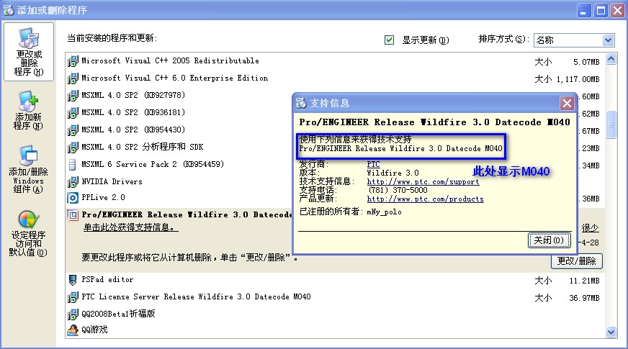Select Microsoft Visual C++ 2005 Redistributable text
The image size is (628, 349).
coord(170,61)
